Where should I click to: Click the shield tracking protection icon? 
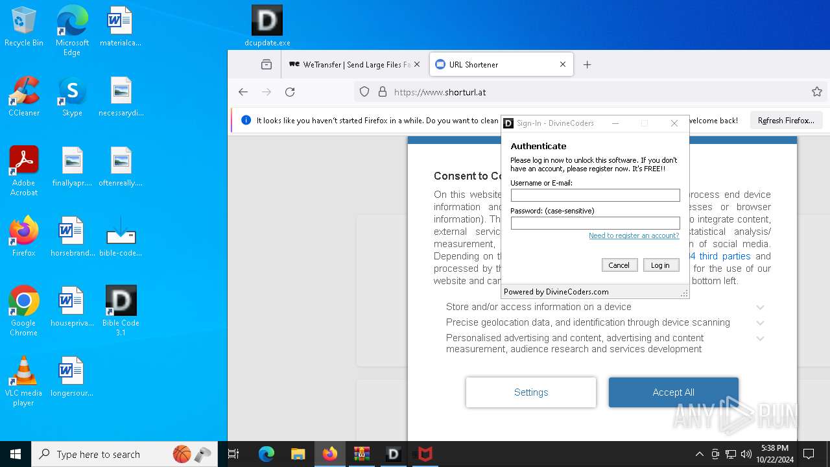coord(364,92)
